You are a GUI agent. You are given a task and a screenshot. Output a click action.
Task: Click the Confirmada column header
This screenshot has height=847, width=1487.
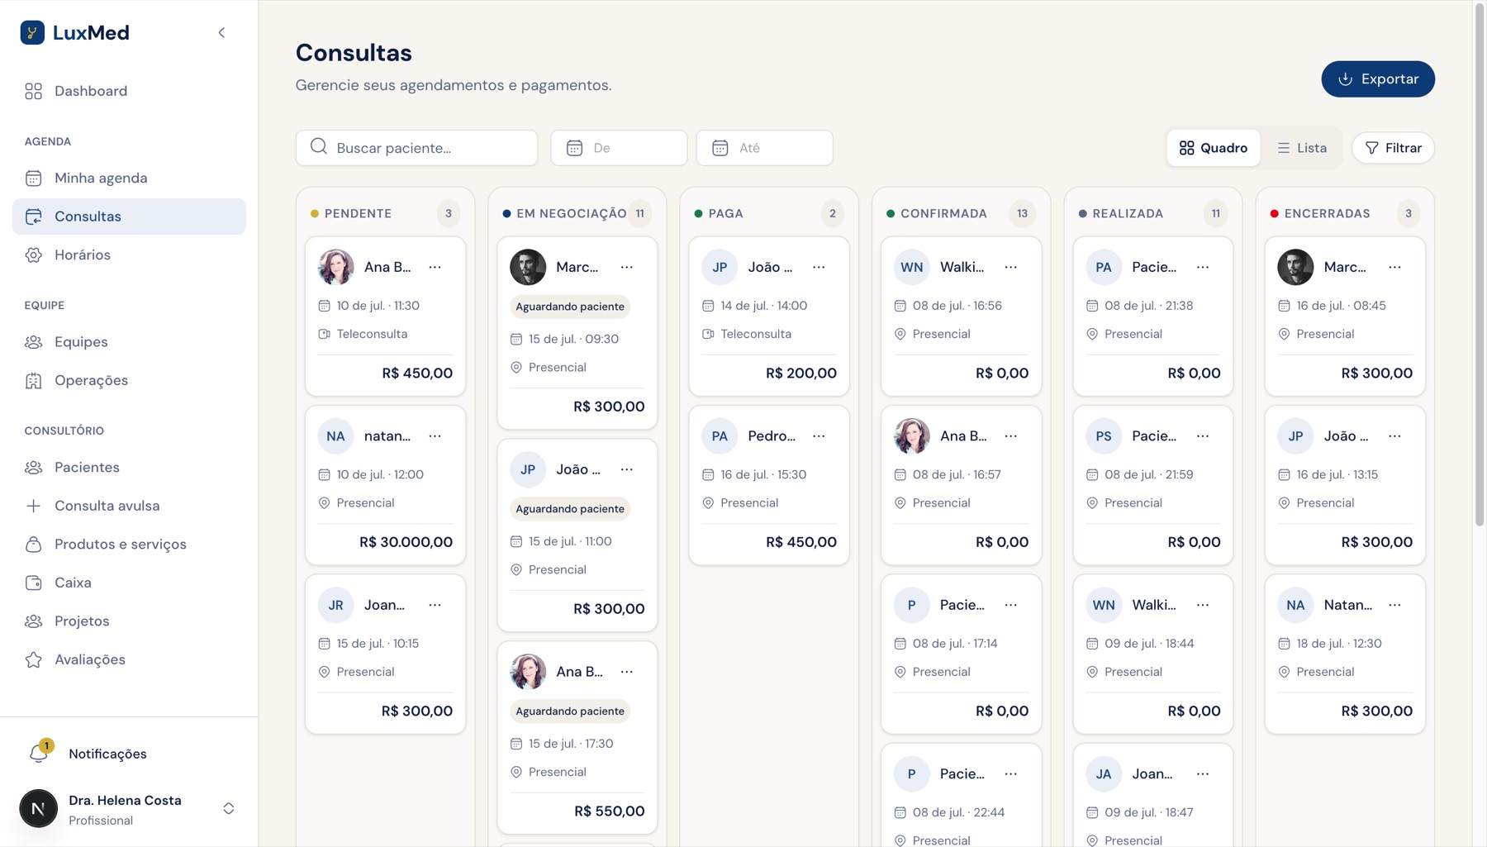[943, 213]
